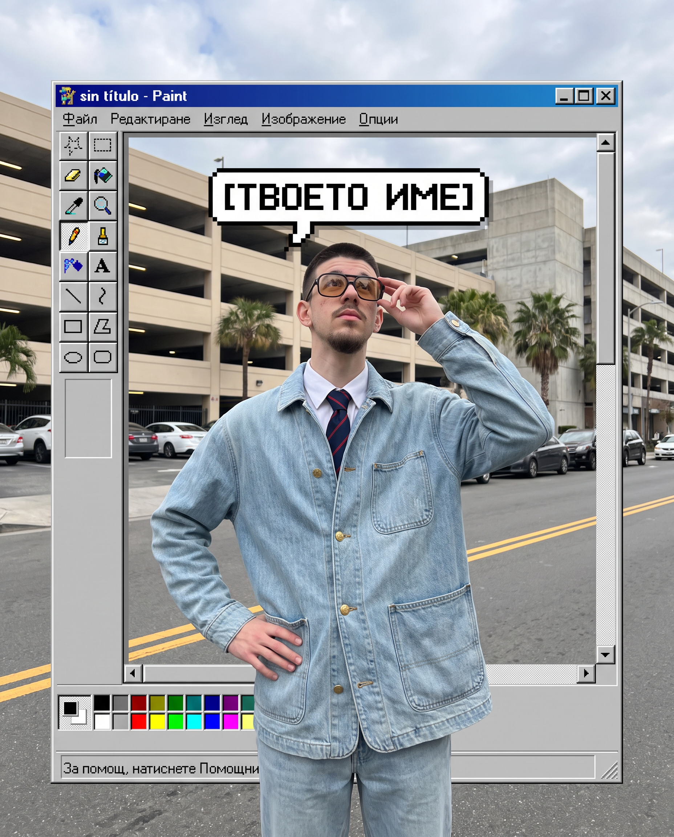This screenshot has height=837, width=674.
Task: Pick the cyan palette swatch
Action: pos(194,721)
